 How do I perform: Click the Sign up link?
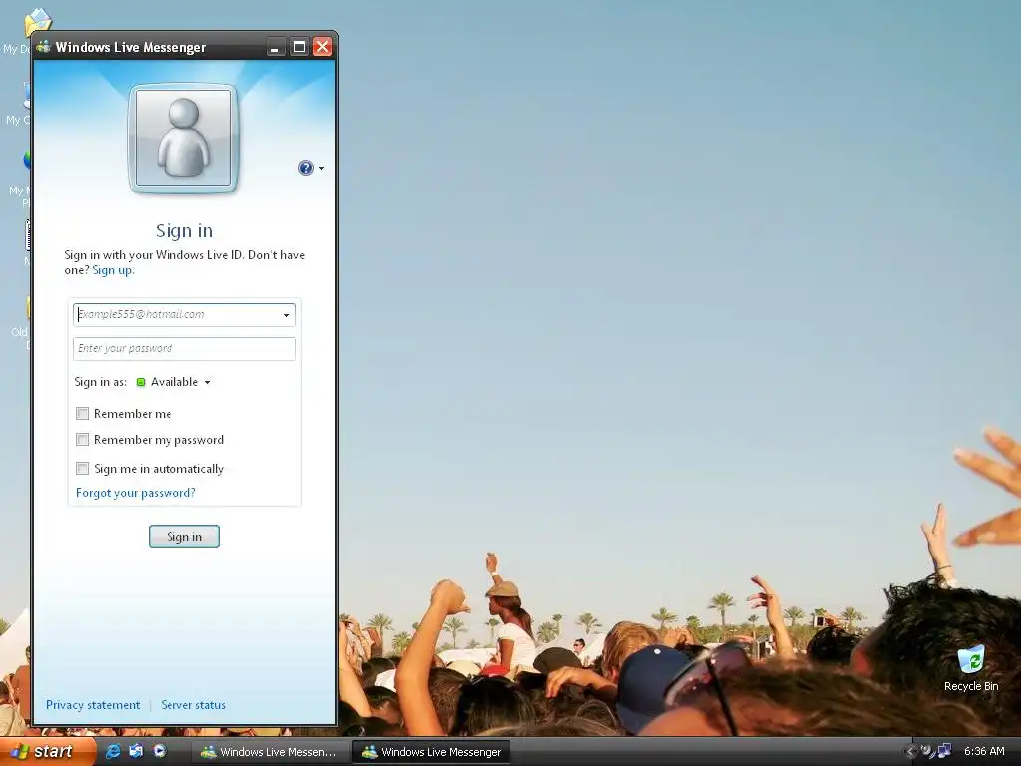click(112, 270)
